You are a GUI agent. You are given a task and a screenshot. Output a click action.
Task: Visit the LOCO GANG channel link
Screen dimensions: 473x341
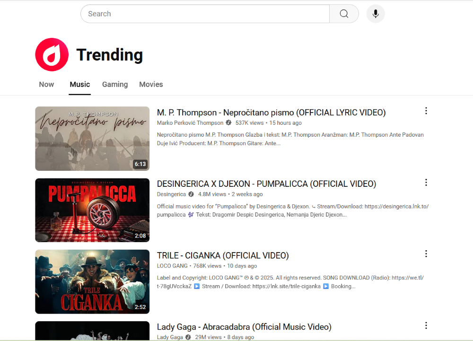(x=172, y=266)
